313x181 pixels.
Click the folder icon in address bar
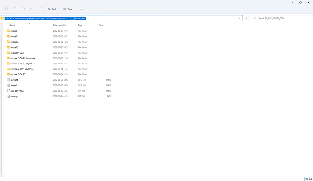[2, 18]
